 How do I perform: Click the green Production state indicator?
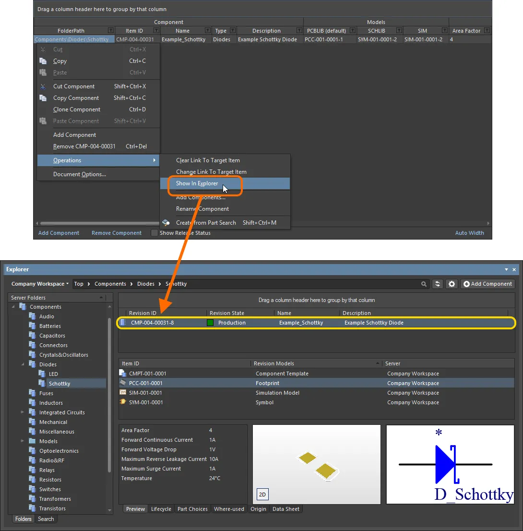(210, 323)
